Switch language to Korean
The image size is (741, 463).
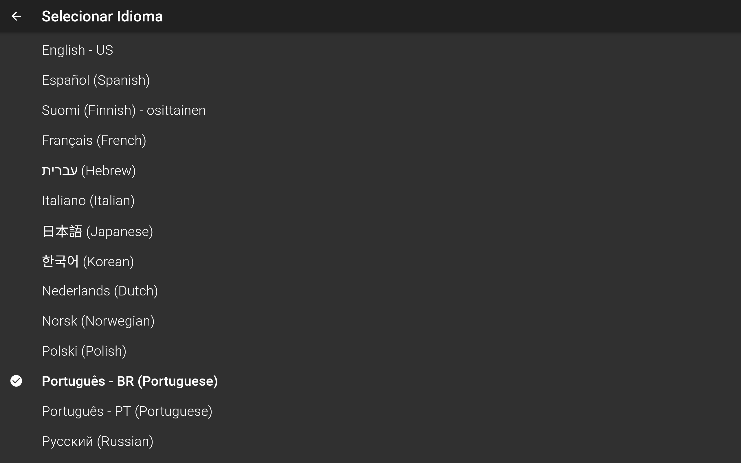pyautogui.click(x=370, y=261)
